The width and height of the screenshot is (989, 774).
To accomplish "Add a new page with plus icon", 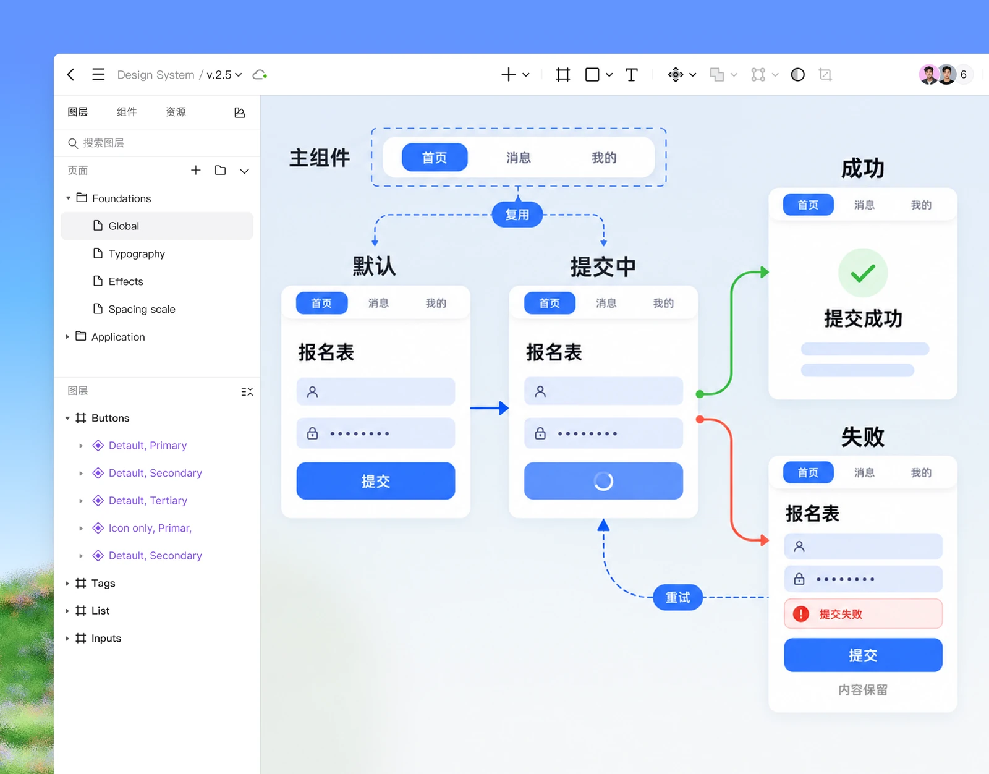I will (196, 170).
